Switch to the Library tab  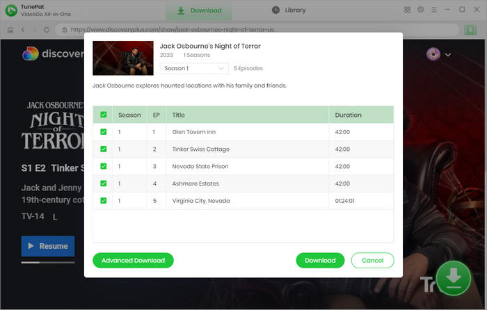pos(289,10)
